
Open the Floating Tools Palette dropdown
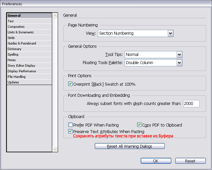154,63
